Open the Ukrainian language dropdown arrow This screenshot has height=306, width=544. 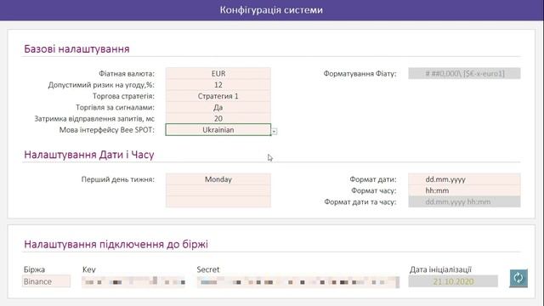[x=274, y=132]
